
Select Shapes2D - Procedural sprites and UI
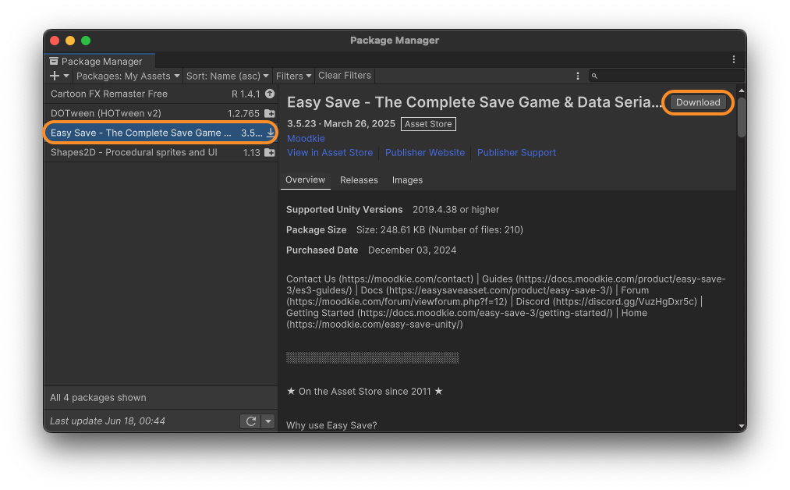161,152
